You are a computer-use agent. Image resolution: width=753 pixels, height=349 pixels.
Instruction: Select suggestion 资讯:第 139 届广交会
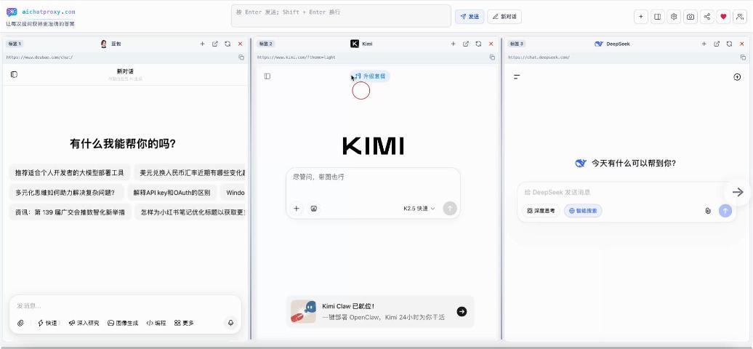coord(70,212)
